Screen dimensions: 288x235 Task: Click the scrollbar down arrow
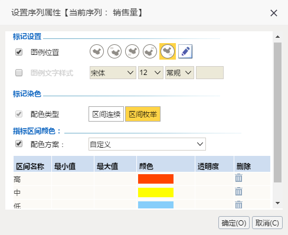tap(278, 203)
